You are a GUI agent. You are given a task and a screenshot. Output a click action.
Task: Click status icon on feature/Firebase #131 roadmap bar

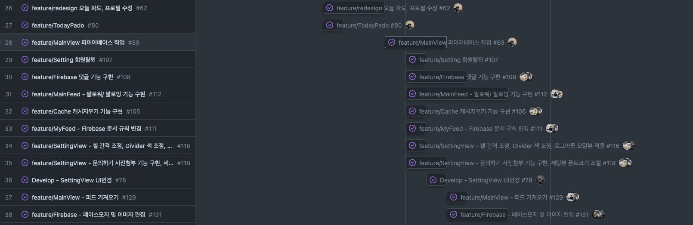(x=454, y=215)
